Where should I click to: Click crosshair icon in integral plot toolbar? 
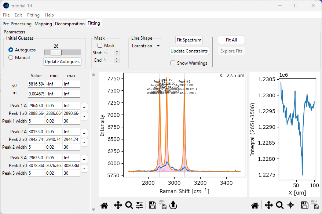[x=290, y=205]
